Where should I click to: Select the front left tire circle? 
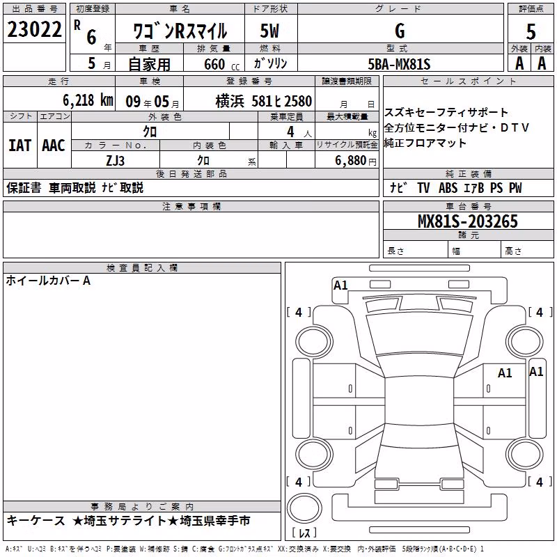[x=314, y=341]
